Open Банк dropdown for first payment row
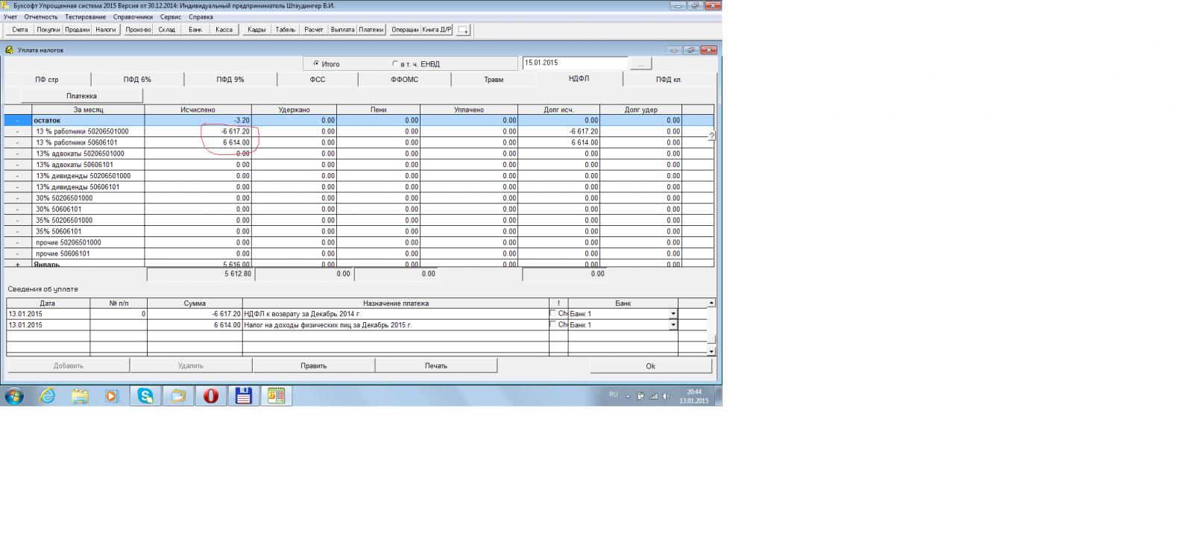Image resolution: width=1193 pixels, height=548 pixels. [x=673, y=314]
